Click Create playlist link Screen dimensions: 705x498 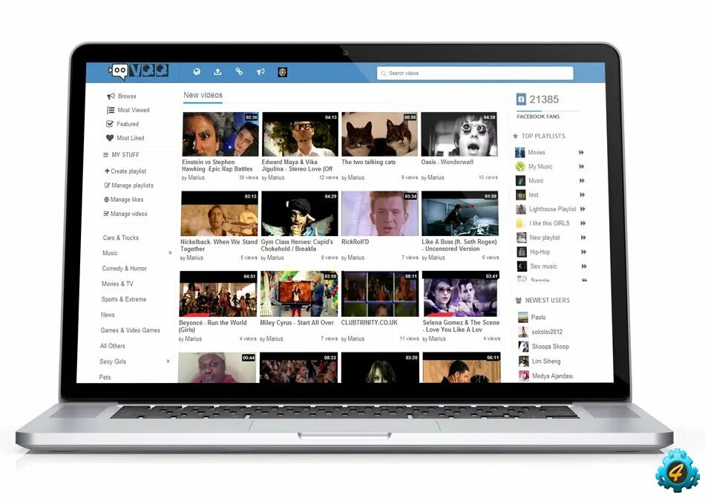[125, 171]
